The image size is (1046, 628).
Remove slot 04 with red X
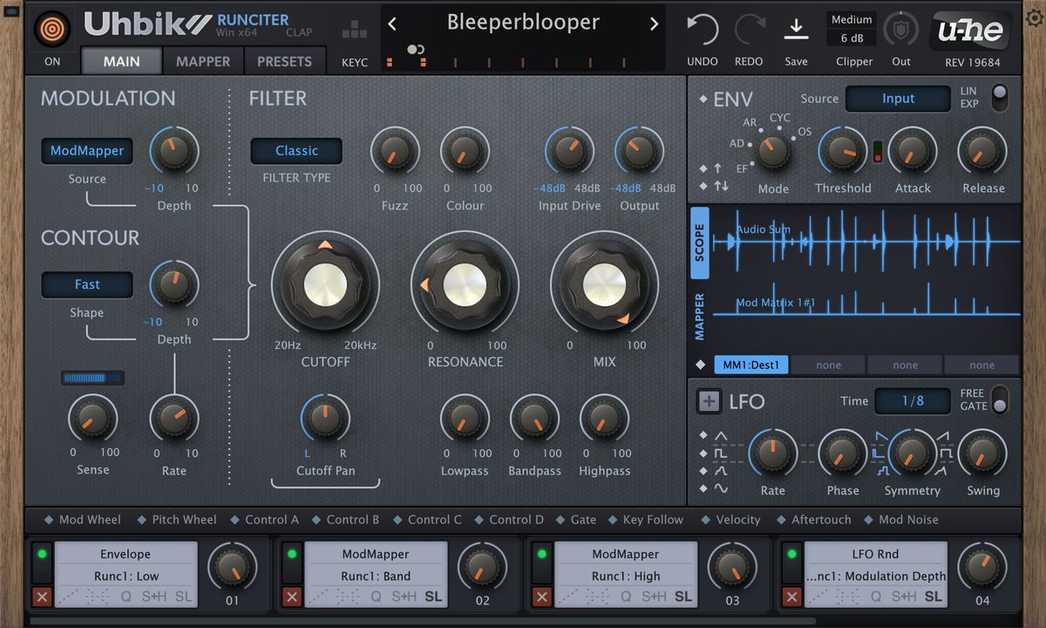click(791, 597)
